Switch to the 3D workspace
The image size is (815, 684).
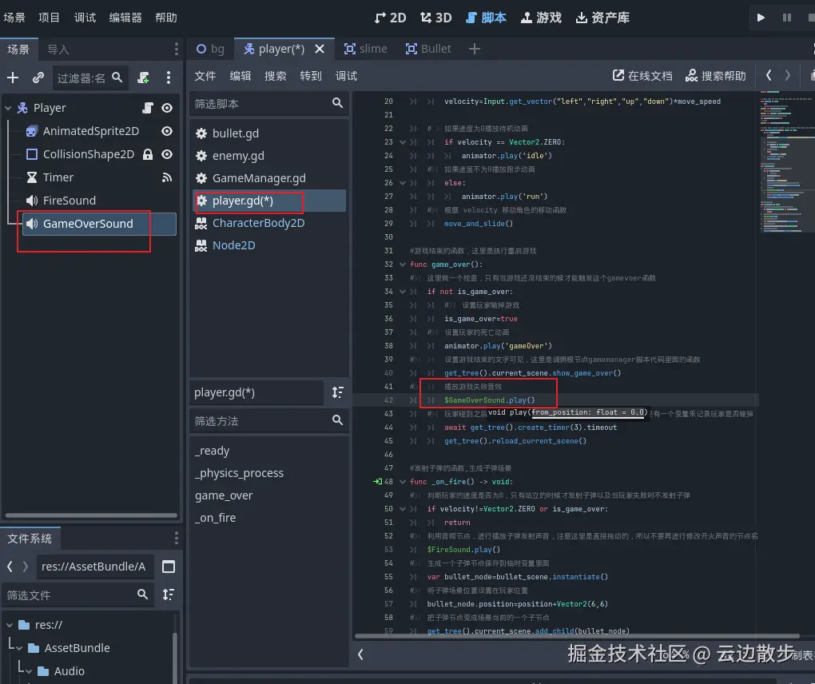[x=436, y=18]
